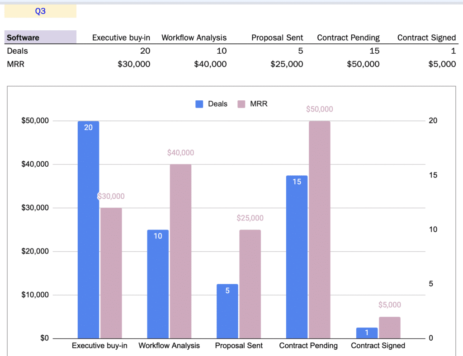Select the pink MRR bar for Contract Pending
463x356 pixels.
pyautogui.click(x=320, y=230)
